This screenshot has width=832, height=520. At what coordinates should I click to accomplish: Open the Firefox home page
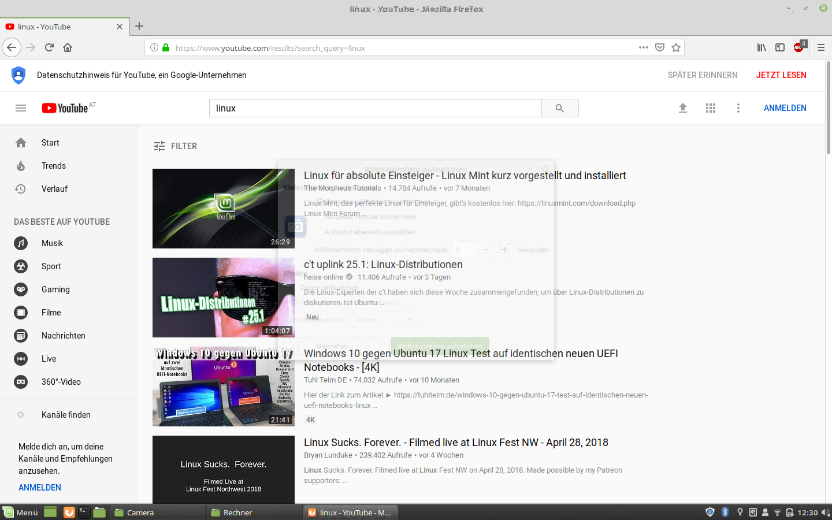[x=68, y=47]
